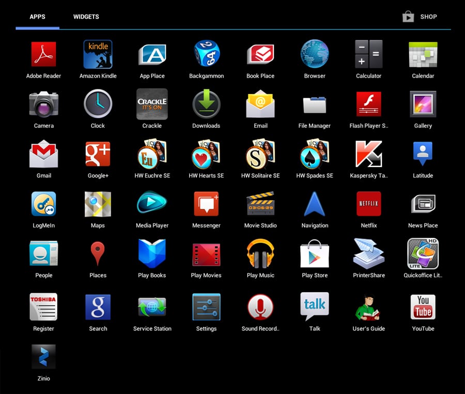Launch Media Player
The image size is (465, 394).
click(152, 203)
